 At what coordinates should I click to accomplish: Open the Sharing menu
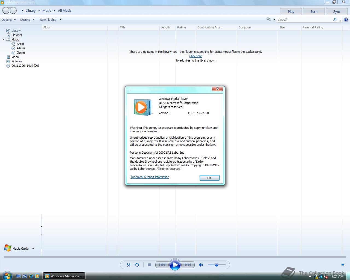point(27,20)
